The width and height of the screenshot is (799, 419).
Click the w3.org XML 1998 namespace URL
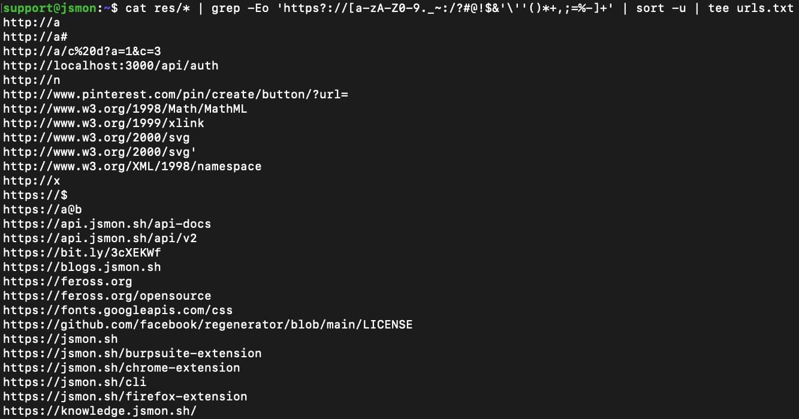pyautogui.click(x=132, y=167)
